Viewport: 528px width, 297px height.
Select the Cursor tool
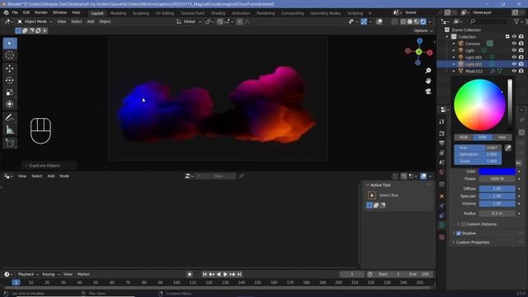[10, 55]
